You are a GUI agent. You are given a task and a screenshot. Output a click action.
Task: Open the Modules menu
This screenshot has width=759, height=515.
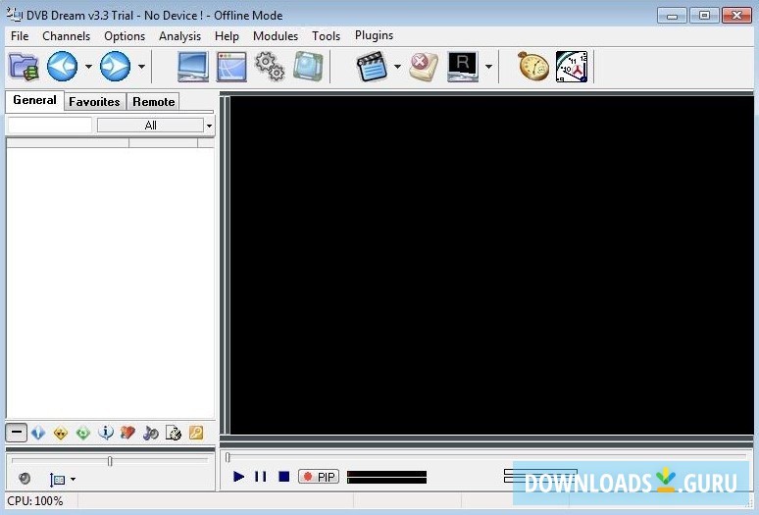coord(276,36)
